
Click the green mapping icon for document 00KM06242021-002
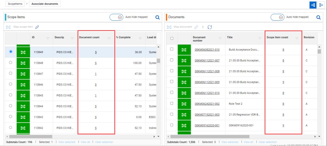(x=184, y=104)
